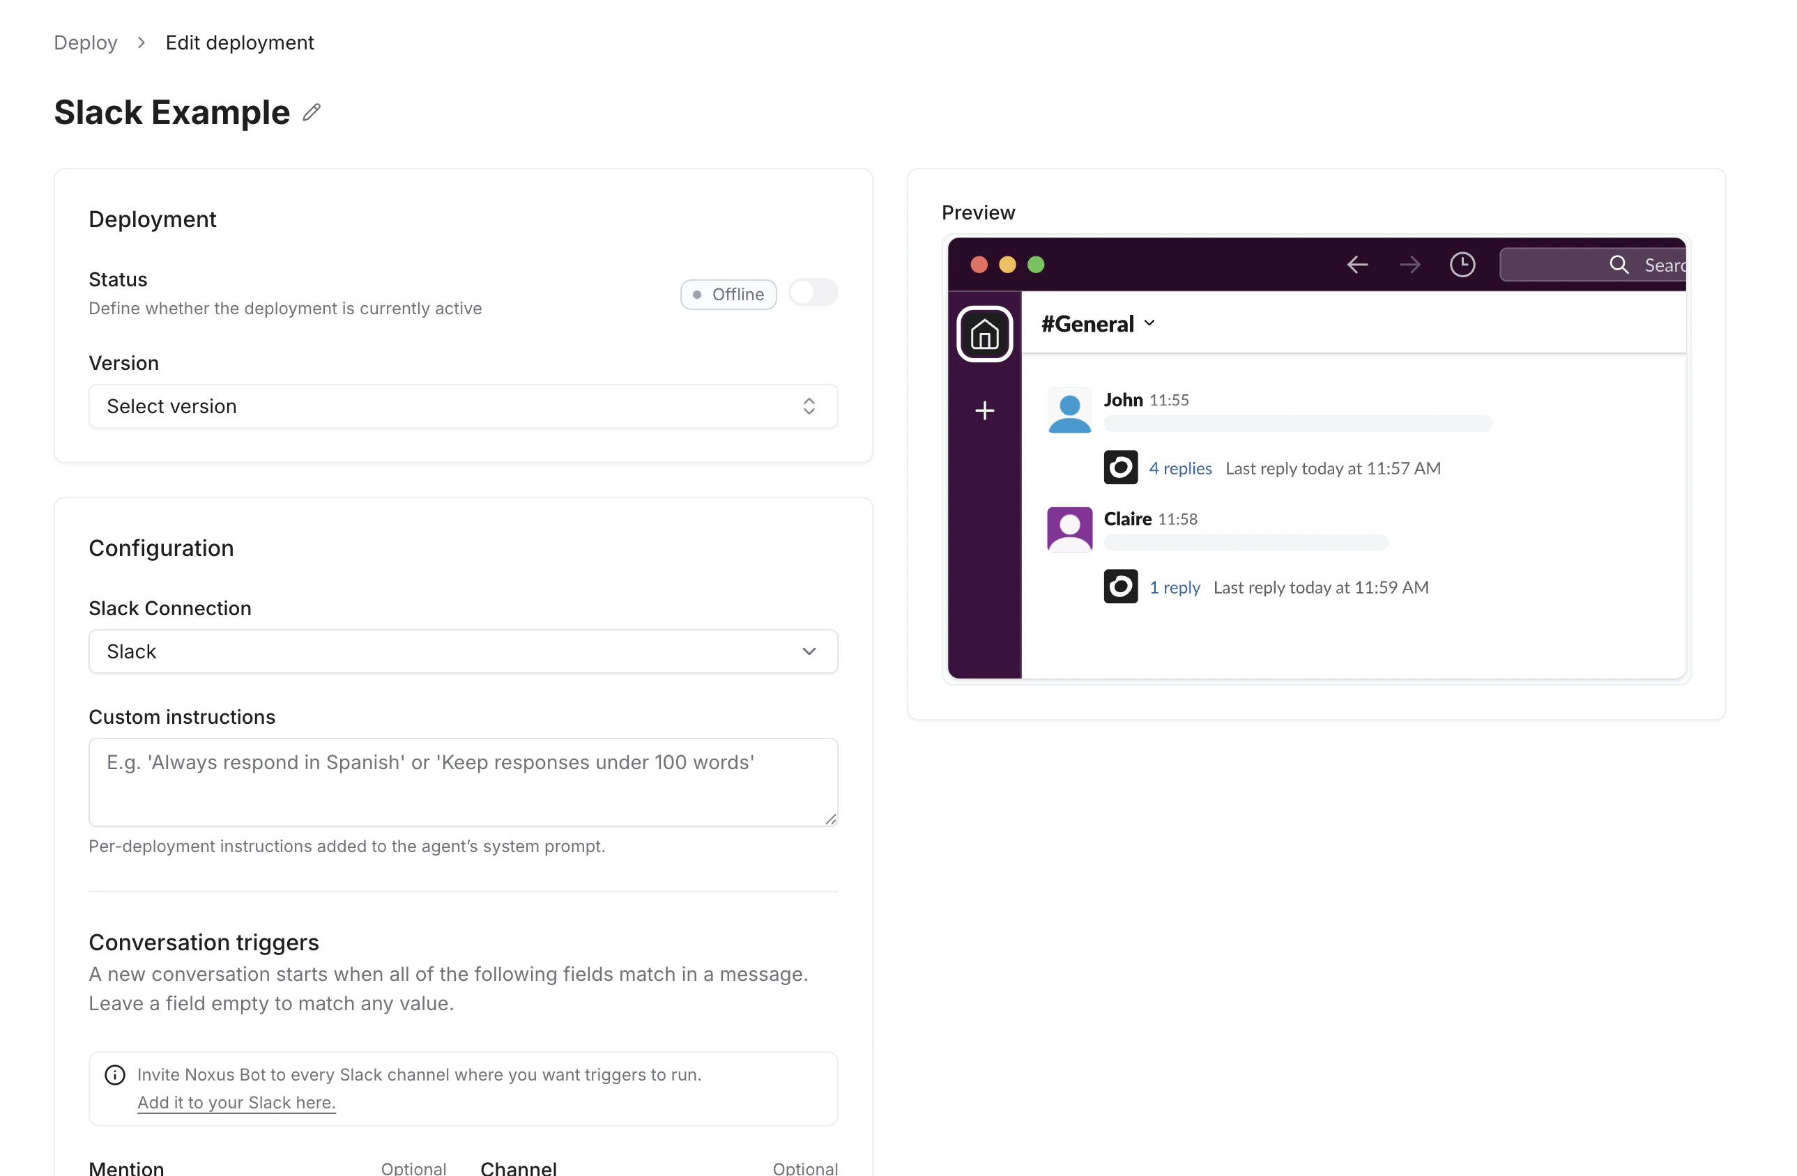Select the Edit deployment breadcrumb item

240,42
